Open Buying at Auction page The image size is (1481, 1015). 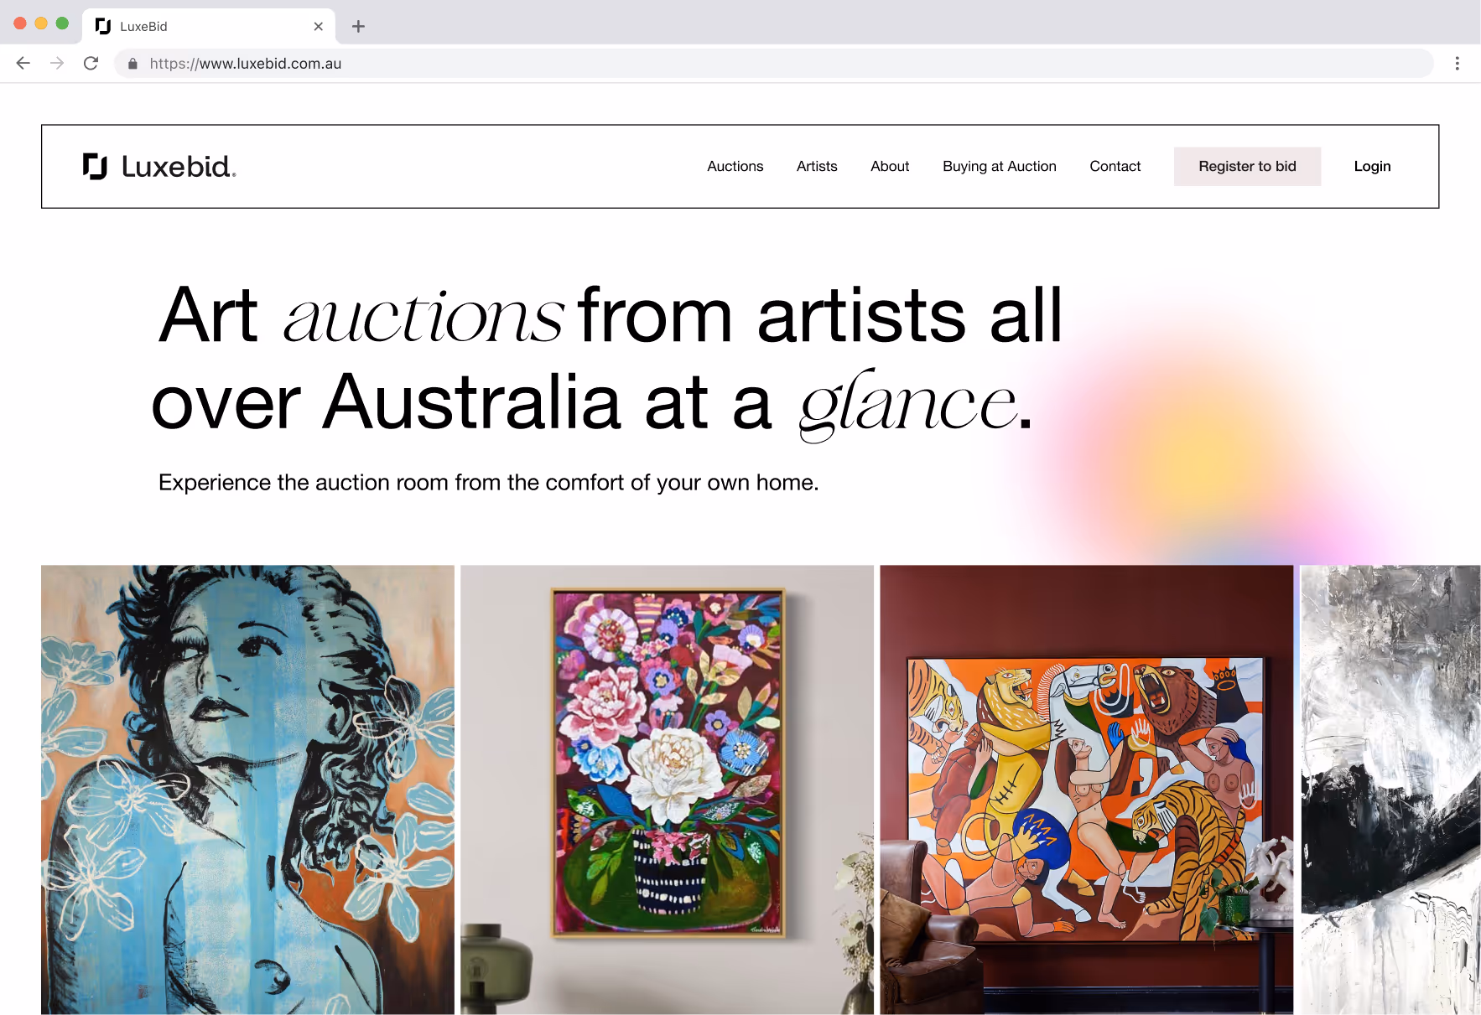(x=1000, y=166)
